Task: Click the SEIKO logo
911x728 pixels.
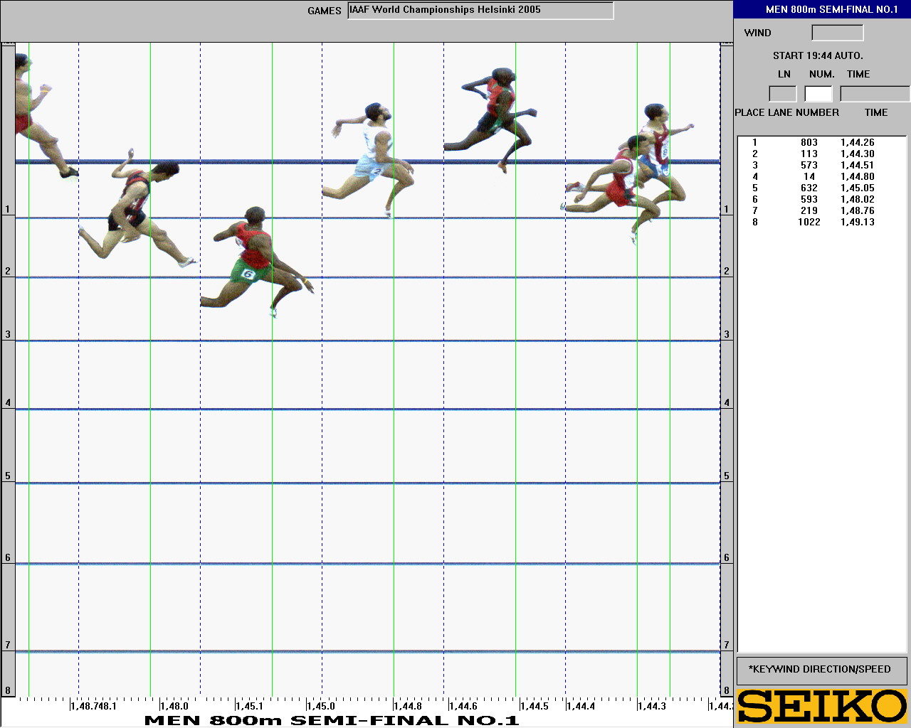Action: tap(822, 706)
